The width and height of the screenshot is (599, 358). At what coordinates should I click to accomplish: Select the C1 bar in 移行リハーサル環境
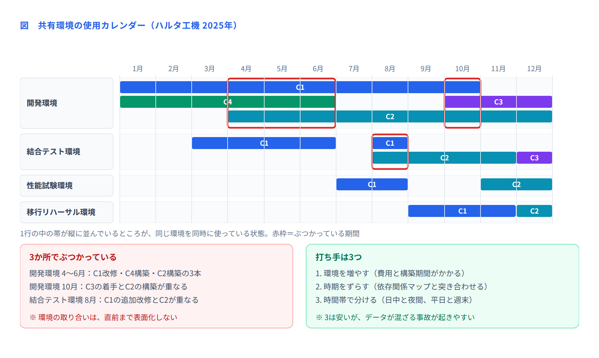click(x=462, y=211)
